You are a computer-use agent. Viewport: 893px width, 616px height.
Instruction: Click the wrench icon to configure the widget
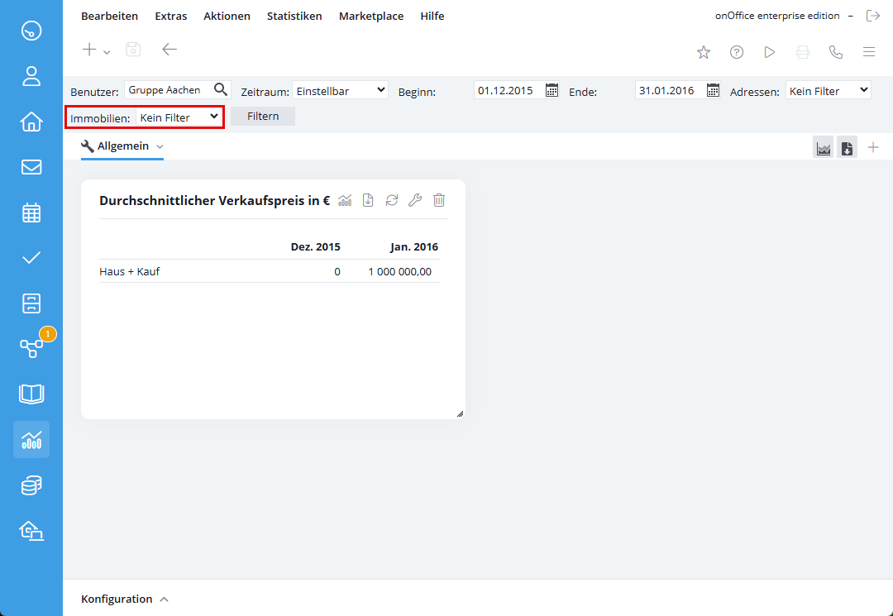(x=416, y=200)
